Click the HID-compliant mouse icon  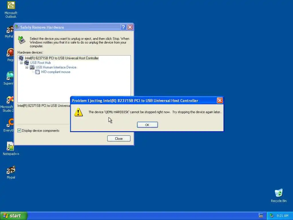point(37,72)
